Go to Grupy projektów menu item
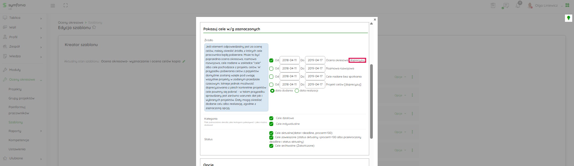Screen dimensions: 574x166 tap(21, 98)
